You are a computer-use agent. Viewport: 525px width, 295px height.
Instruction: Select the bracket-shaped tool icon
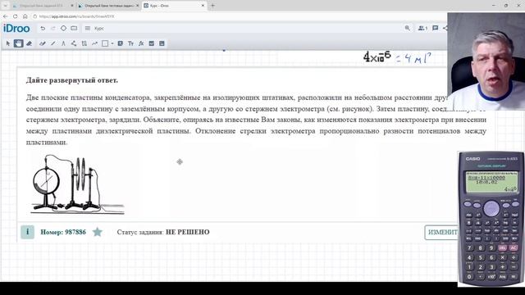click(84, 43)
